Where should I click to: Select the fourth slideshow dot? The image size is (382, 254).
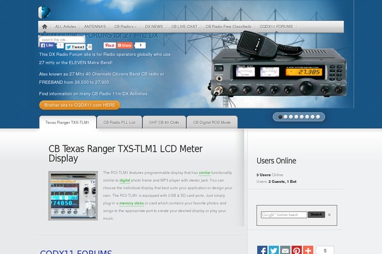coord(296,117)
